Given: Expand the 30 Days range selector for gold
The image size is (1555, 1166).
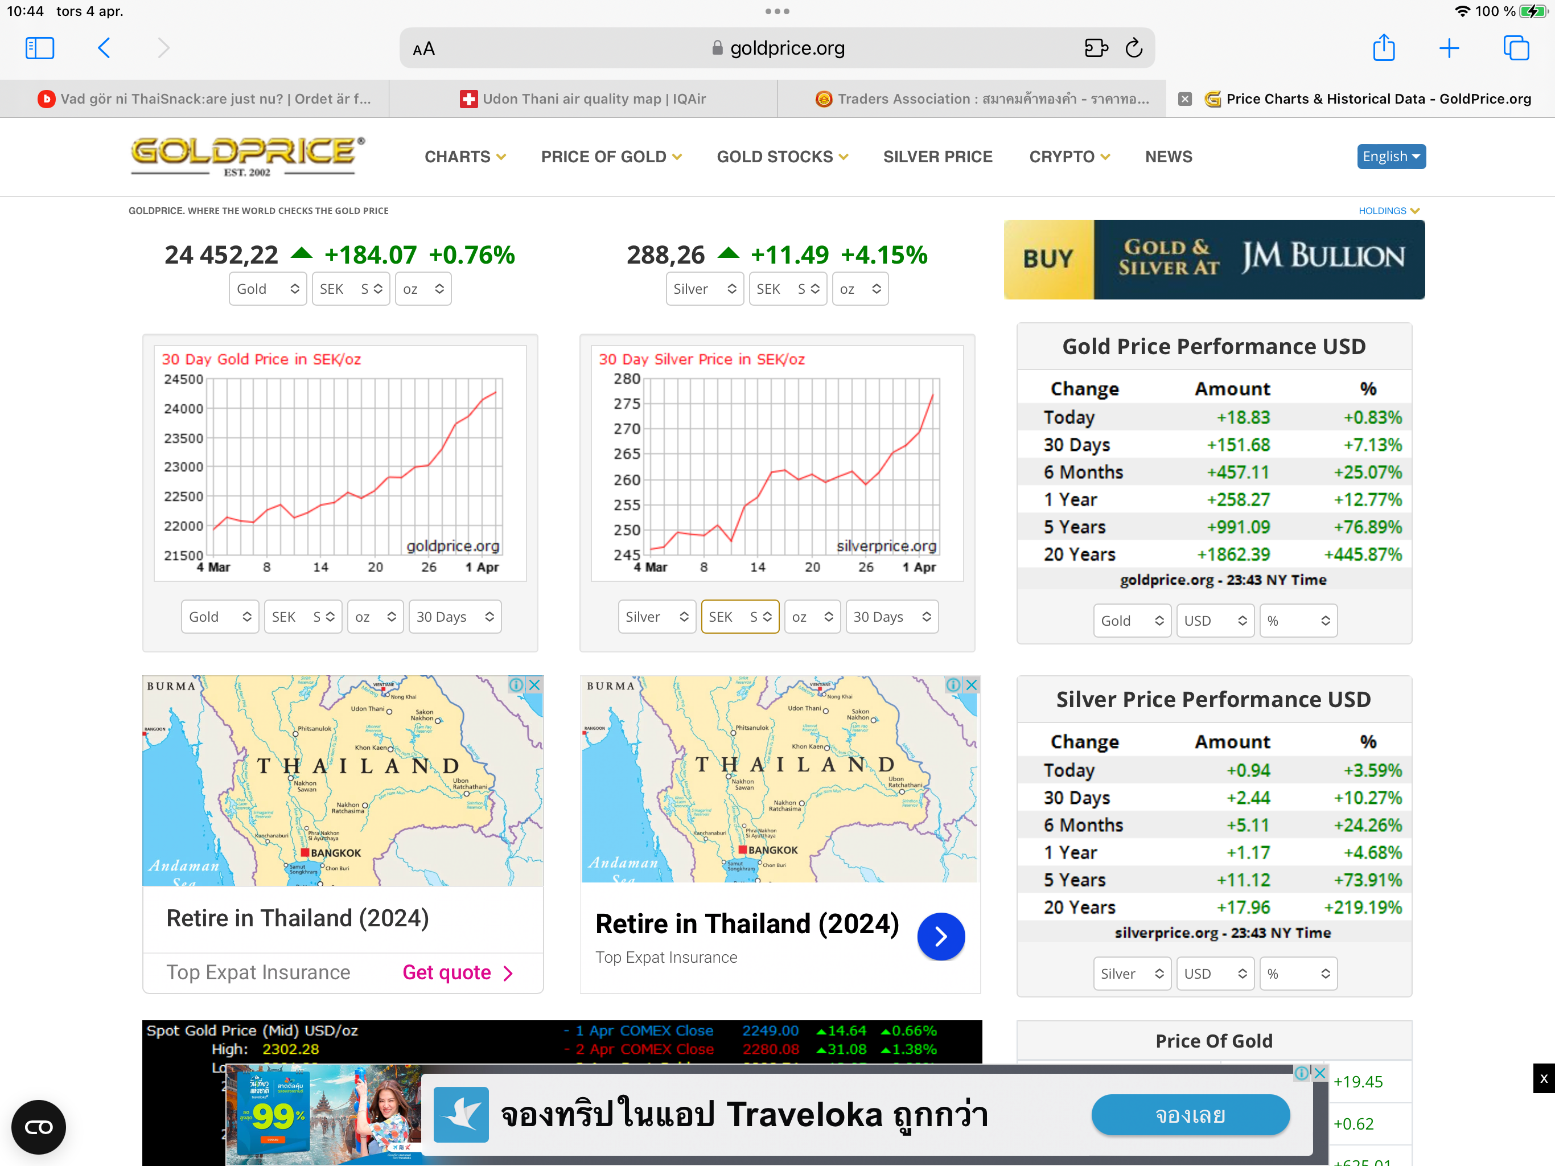Looking at the screenshot, I should pyautogui.click(x=455, y=617).
